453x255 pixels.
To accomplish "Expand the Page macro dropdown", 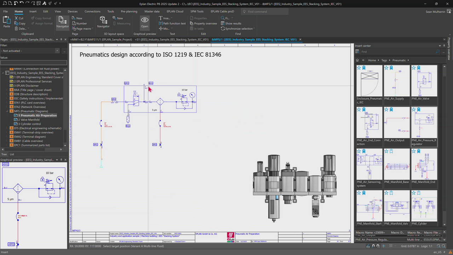I will pos(92,29).
